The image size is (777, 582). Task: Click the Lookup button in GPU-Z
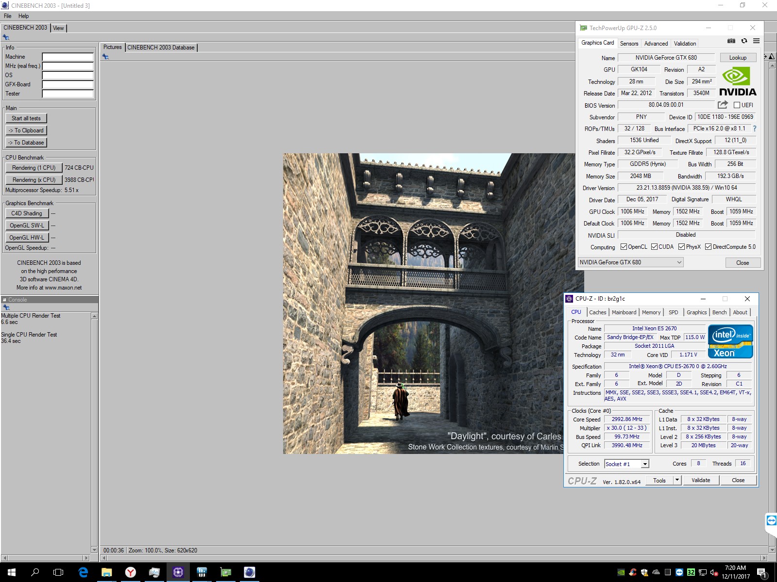pyautogui.click(x=738, y=58)
